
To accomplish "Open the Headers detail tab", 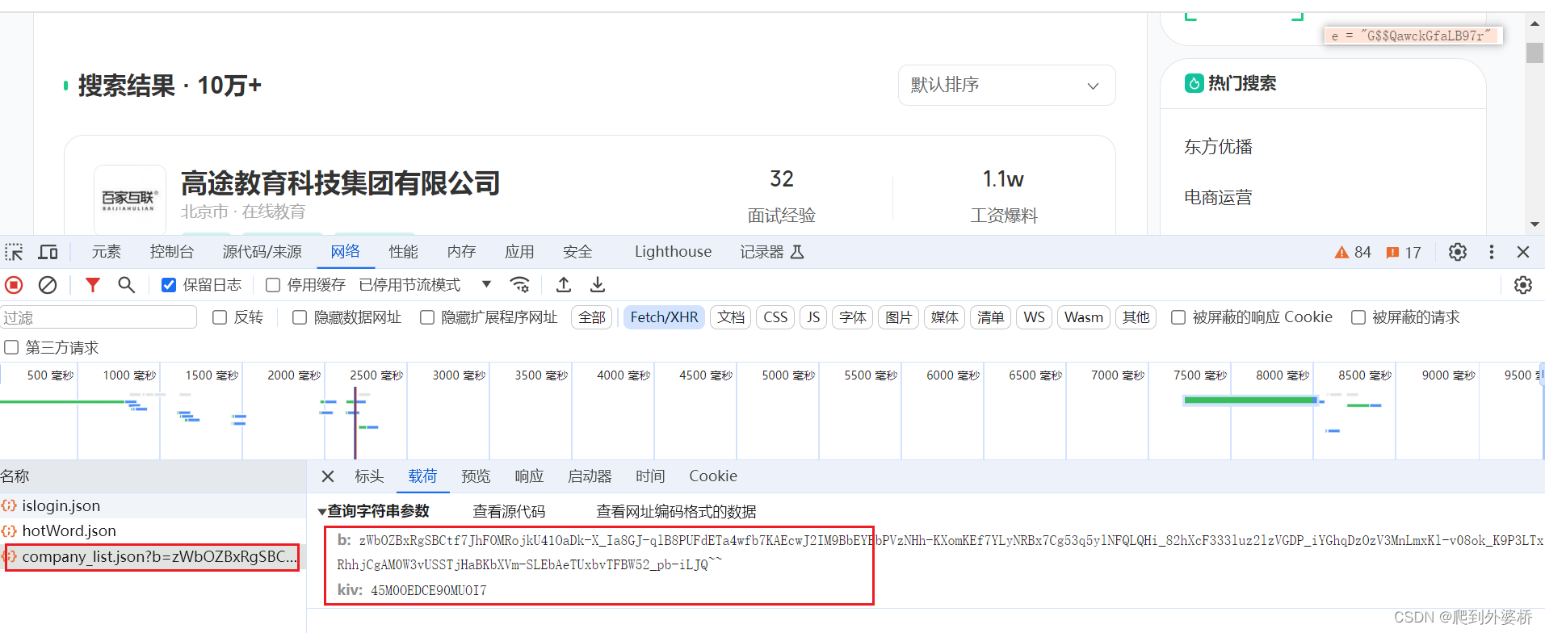I will tap(369, 476).
